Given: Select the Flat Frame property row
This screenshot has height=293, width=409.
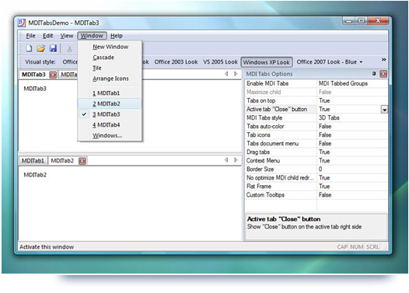Looking at the screenshot, I should tap(316, 187).
